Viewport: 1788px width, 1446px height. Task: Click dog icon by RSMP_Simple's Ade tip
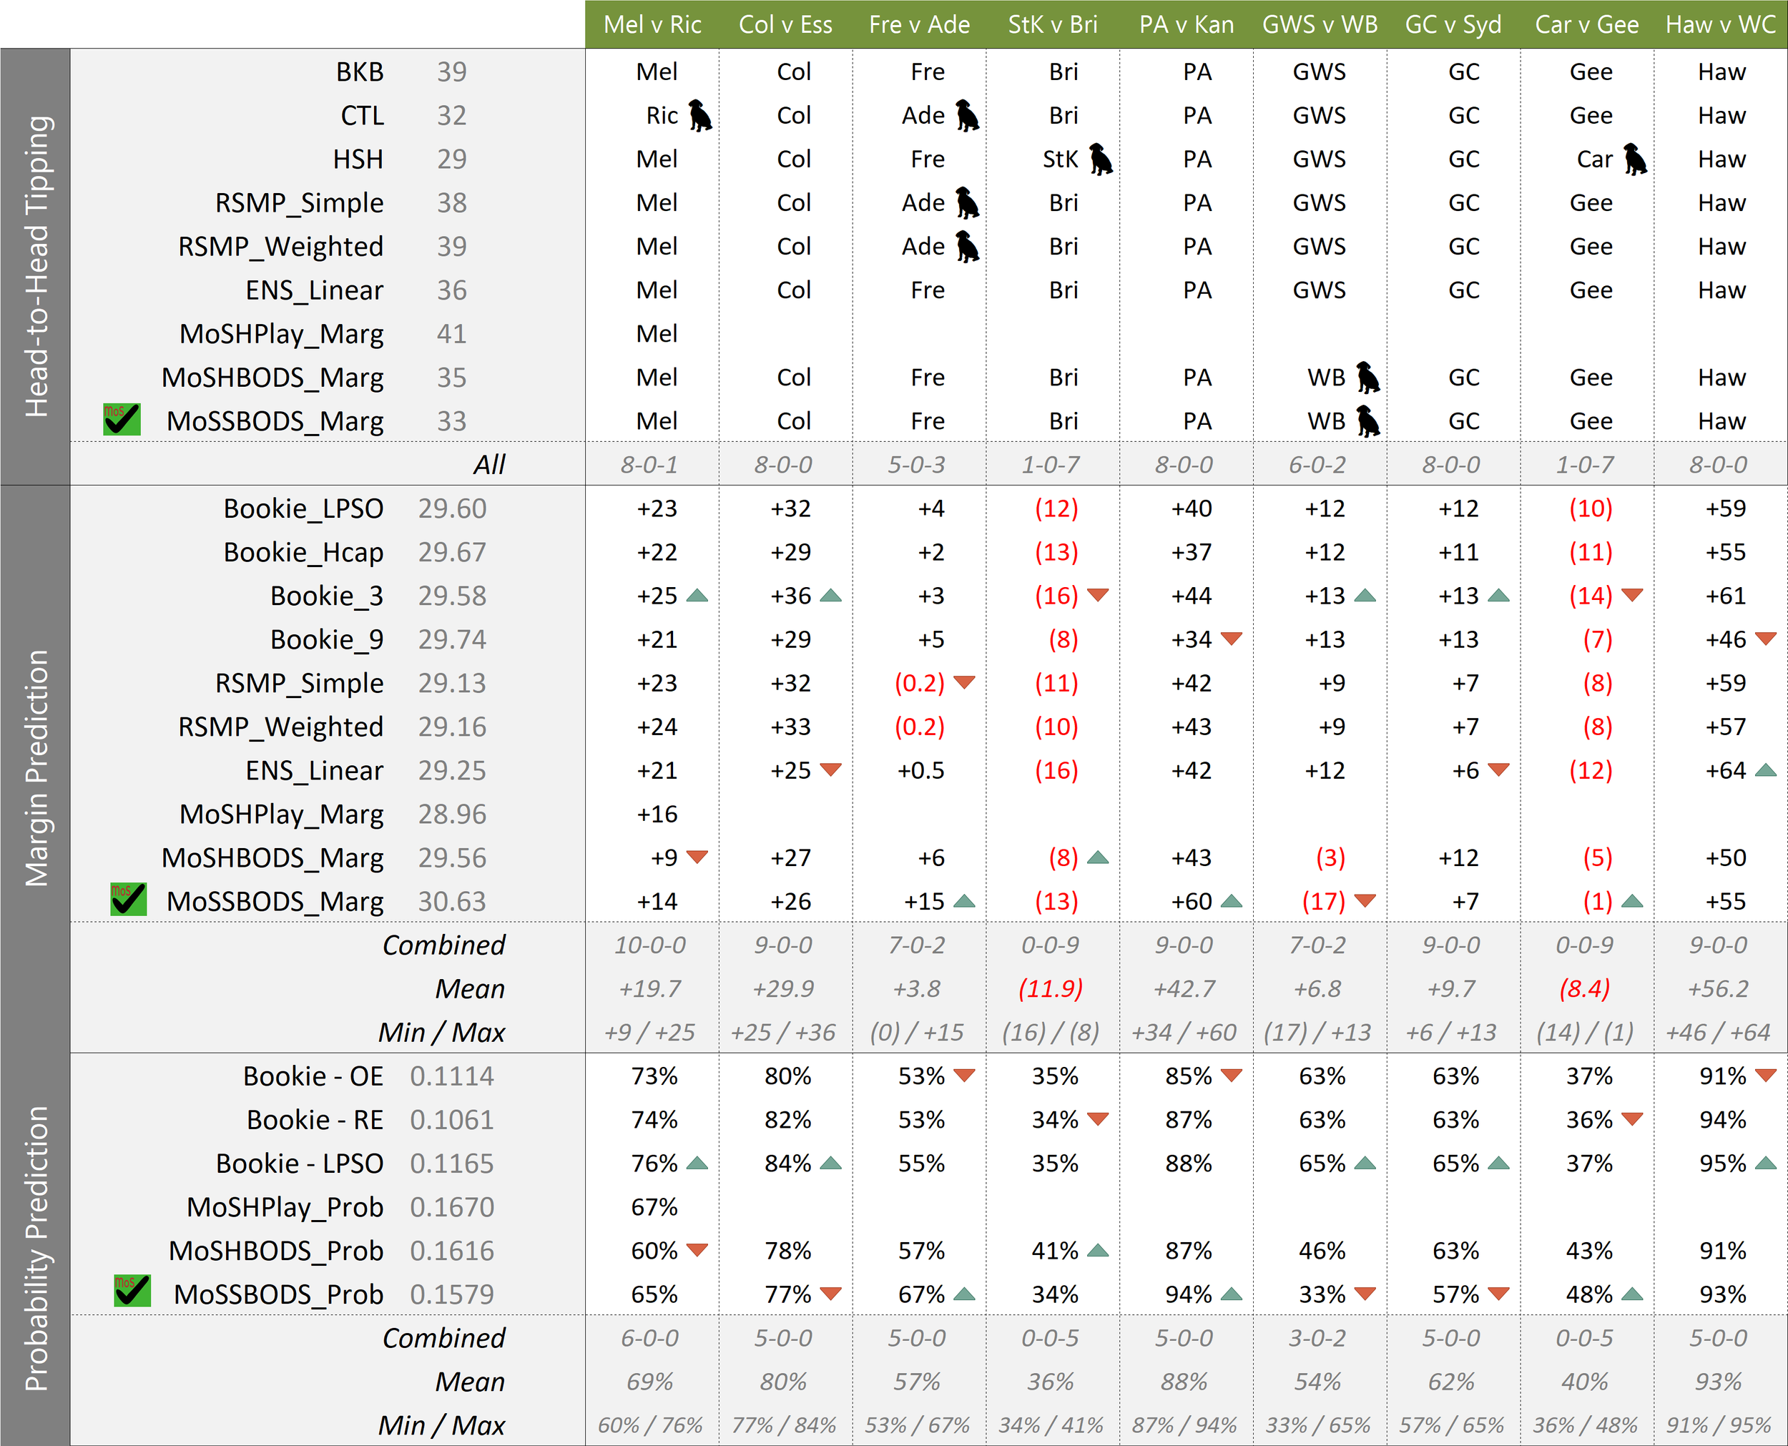pos(968,203)
